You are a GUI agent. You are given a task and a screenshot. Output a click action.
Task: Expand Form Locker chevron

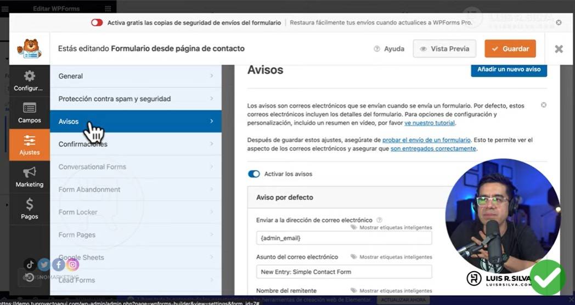tap(212, 212)
